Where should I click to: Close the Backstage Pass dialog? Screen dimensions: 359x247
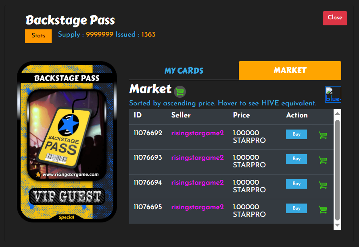pyautogui.click(x=335, y=18)
